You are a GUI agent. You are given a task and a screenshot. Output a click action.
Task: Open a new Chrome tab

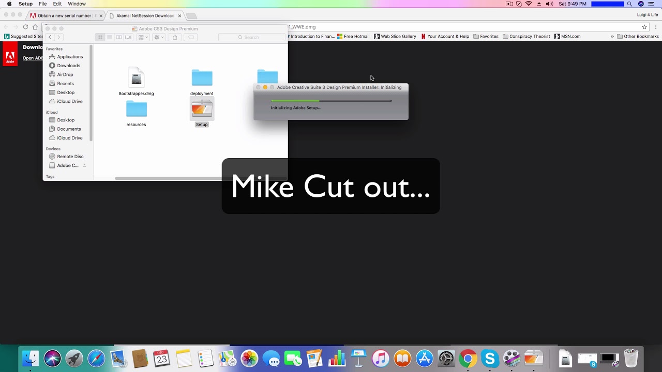[x=191, y=16]
